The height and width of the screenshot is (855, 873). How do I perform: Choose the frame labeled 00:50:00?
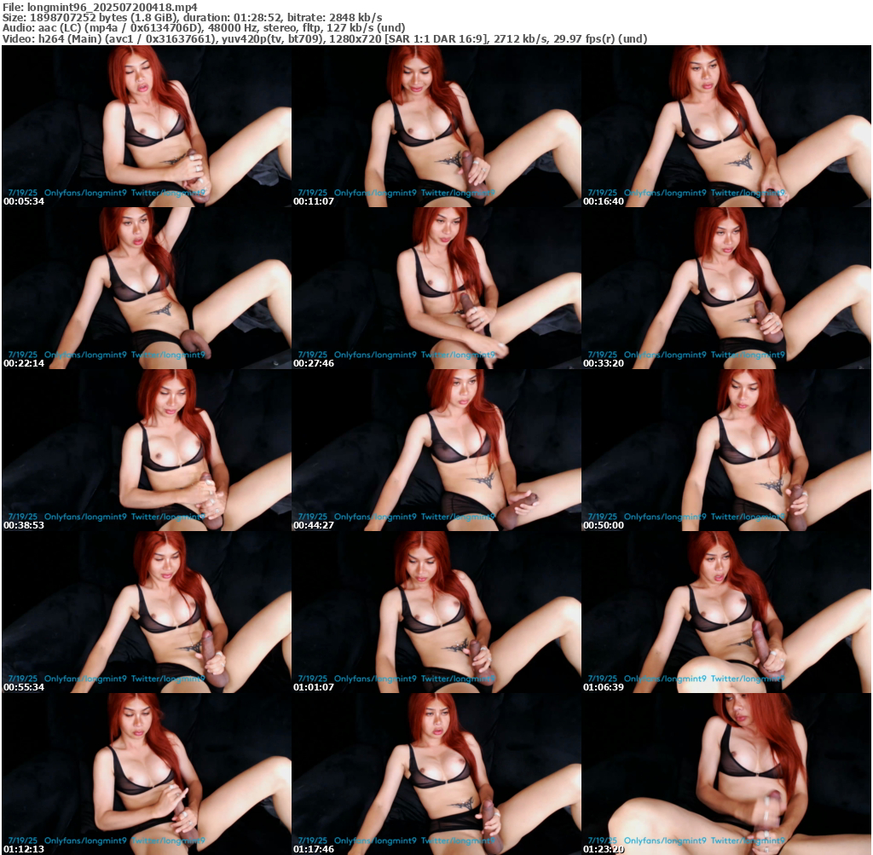pyautogui.click(x=726, y=450)
